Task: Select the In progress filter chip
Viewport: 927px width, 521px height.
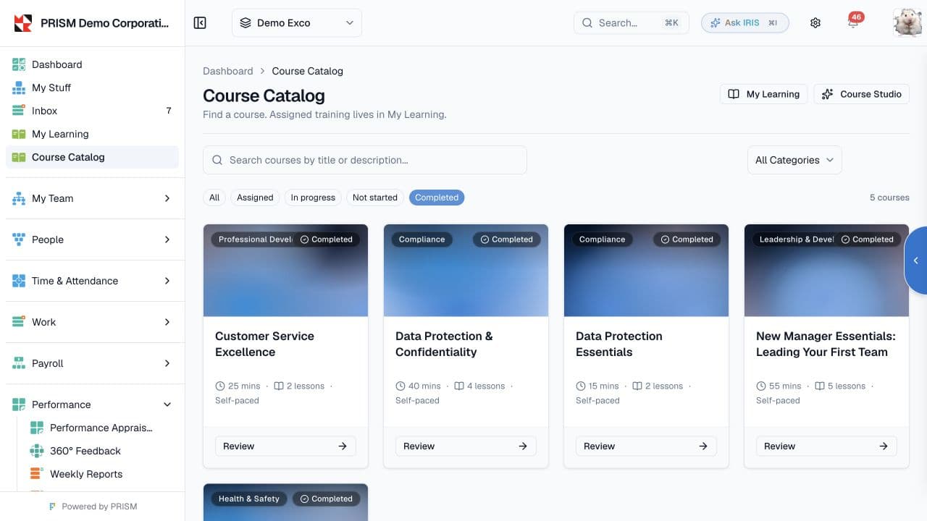Action: (x=313, y=198)
